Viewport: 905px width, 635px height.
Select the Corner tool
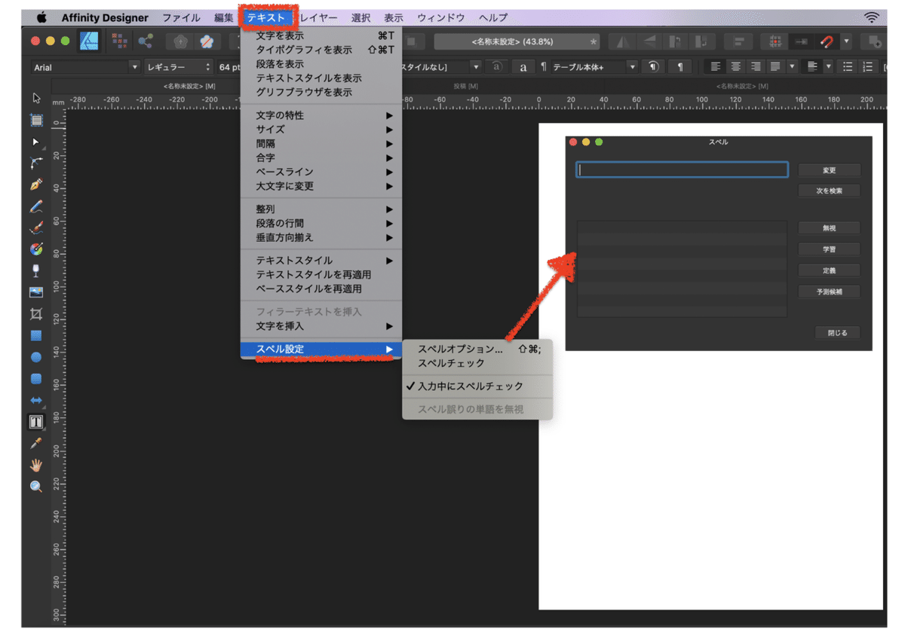[36, 163]
